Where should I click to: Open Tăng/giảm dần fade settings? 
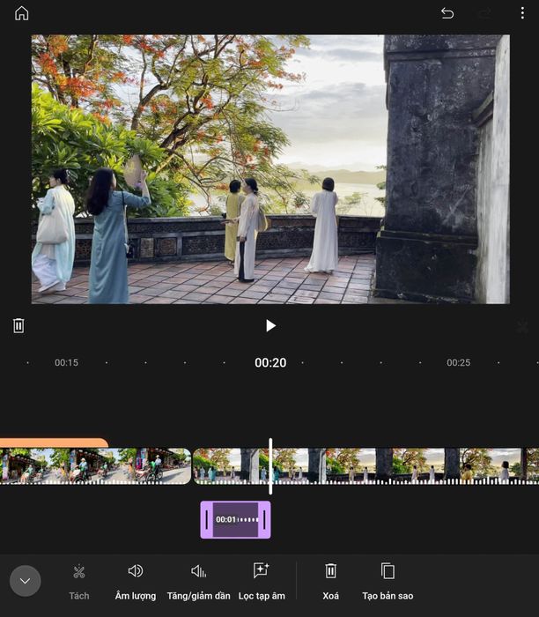click(x=198, y=583)
